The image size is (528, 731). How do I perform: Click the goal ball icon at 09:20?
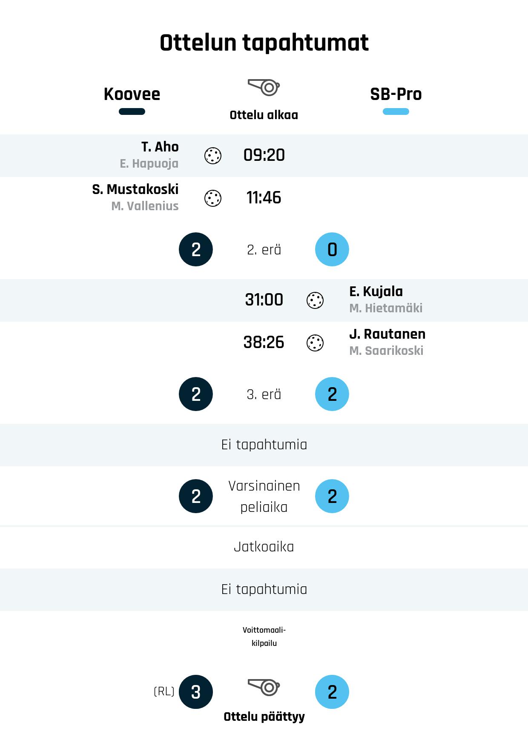tap(213, 156)
